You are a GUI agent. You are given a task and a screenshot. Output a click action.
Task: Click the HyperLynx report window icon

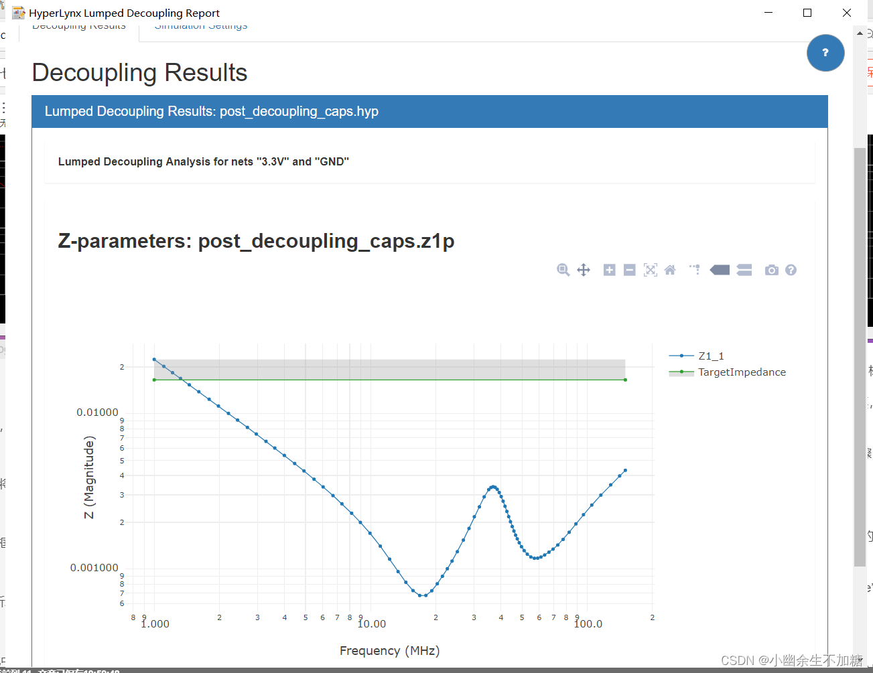[x=19, y=13]
